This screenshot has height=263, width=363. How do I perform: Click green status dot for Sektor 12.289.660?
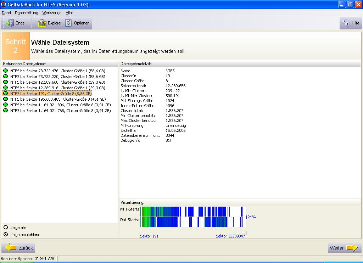[x=6, y=82]
